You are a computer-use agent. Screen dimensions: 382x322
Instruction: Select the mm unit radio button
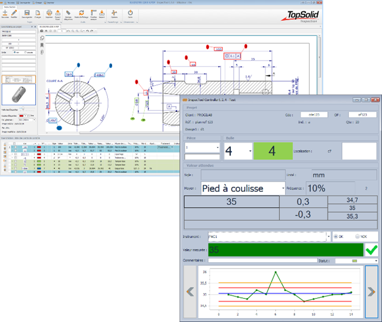(x=15, y=52)
